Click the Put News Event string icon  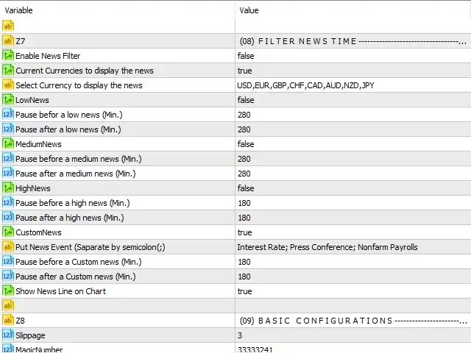coord(8,247)
